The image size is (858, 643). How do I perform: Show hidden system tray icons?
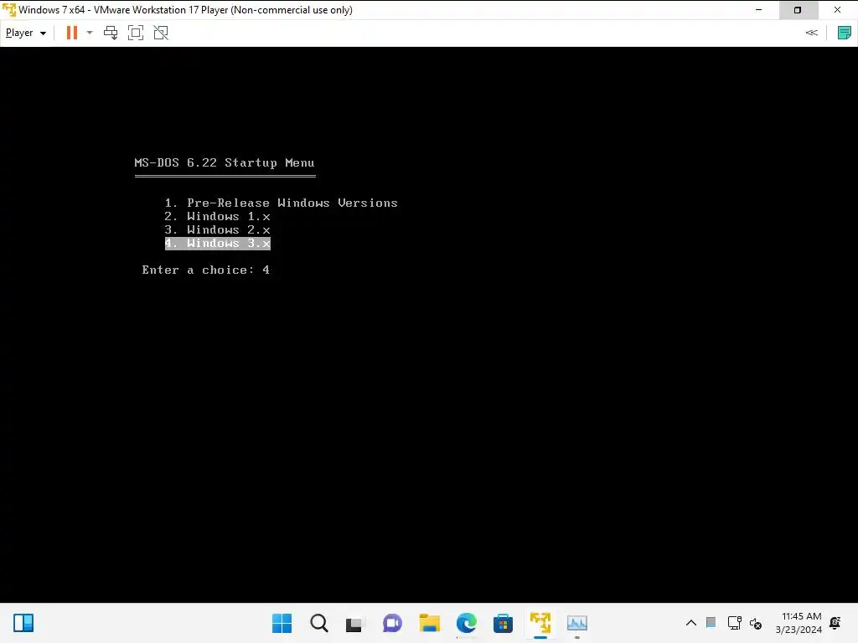tap(691, 623)
